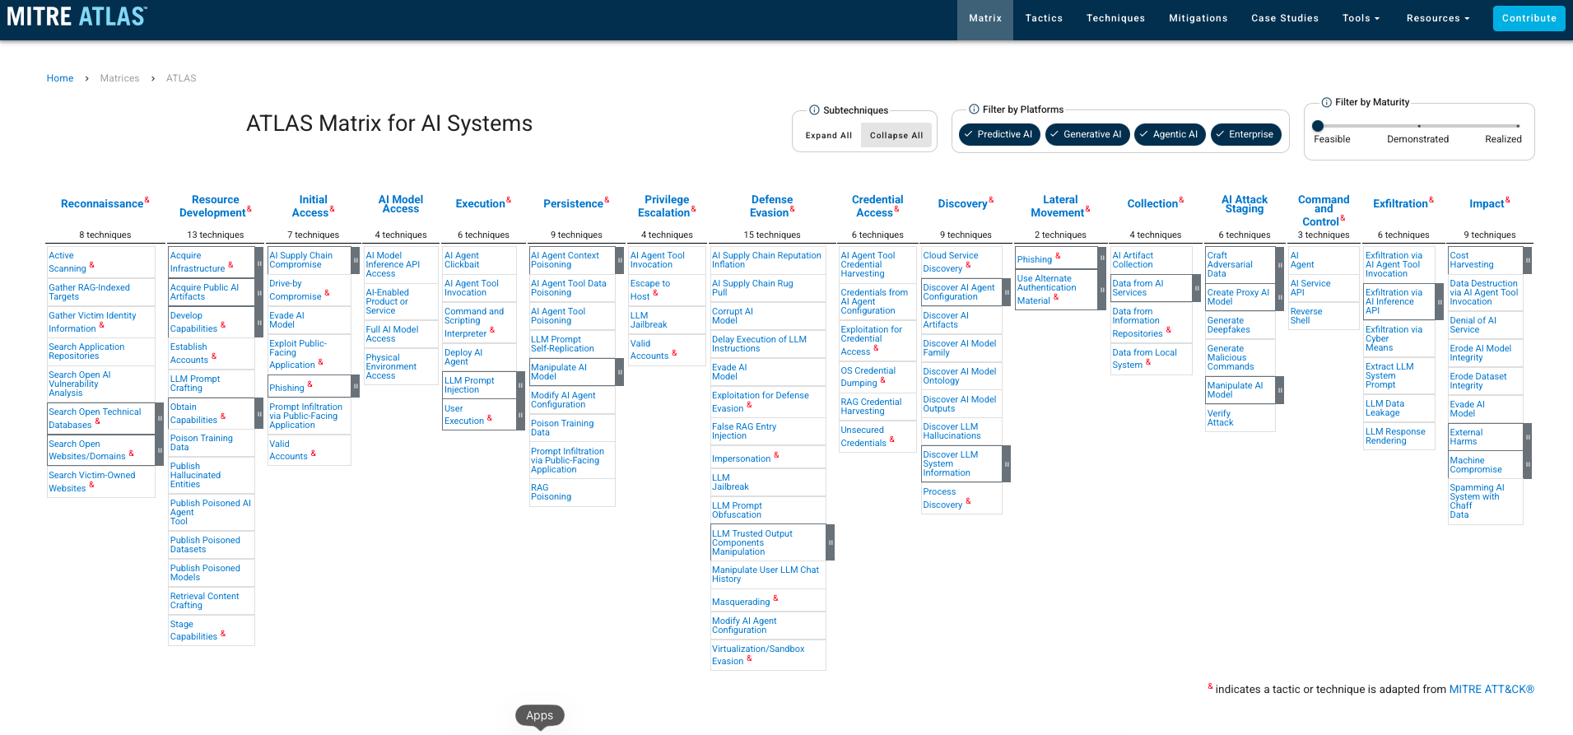Viewport: 1573px width, 735px height.
Task: Click the info icon beside Subtechniques
Action: pos(814,110)
